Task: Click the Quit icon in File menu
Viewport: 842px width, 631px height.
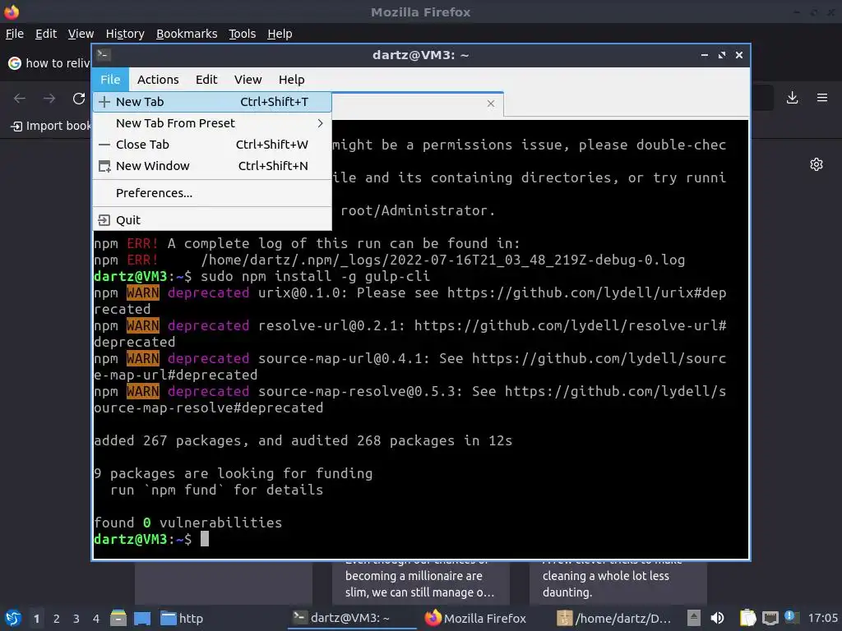Action: tap(104, 220)
